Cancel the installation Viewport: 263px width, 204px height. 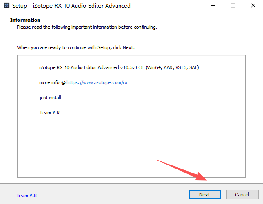[242, 195]
